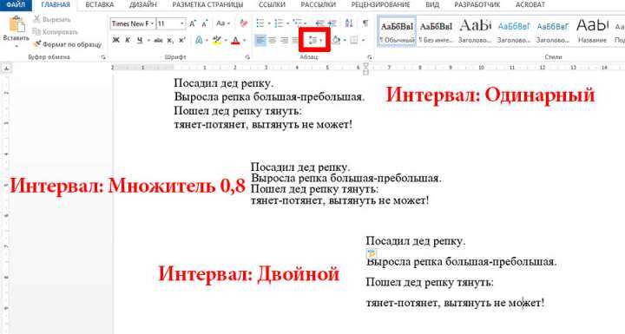
Task: Increase font size with the grow-font icon
Action: click(x=193, y=24)
